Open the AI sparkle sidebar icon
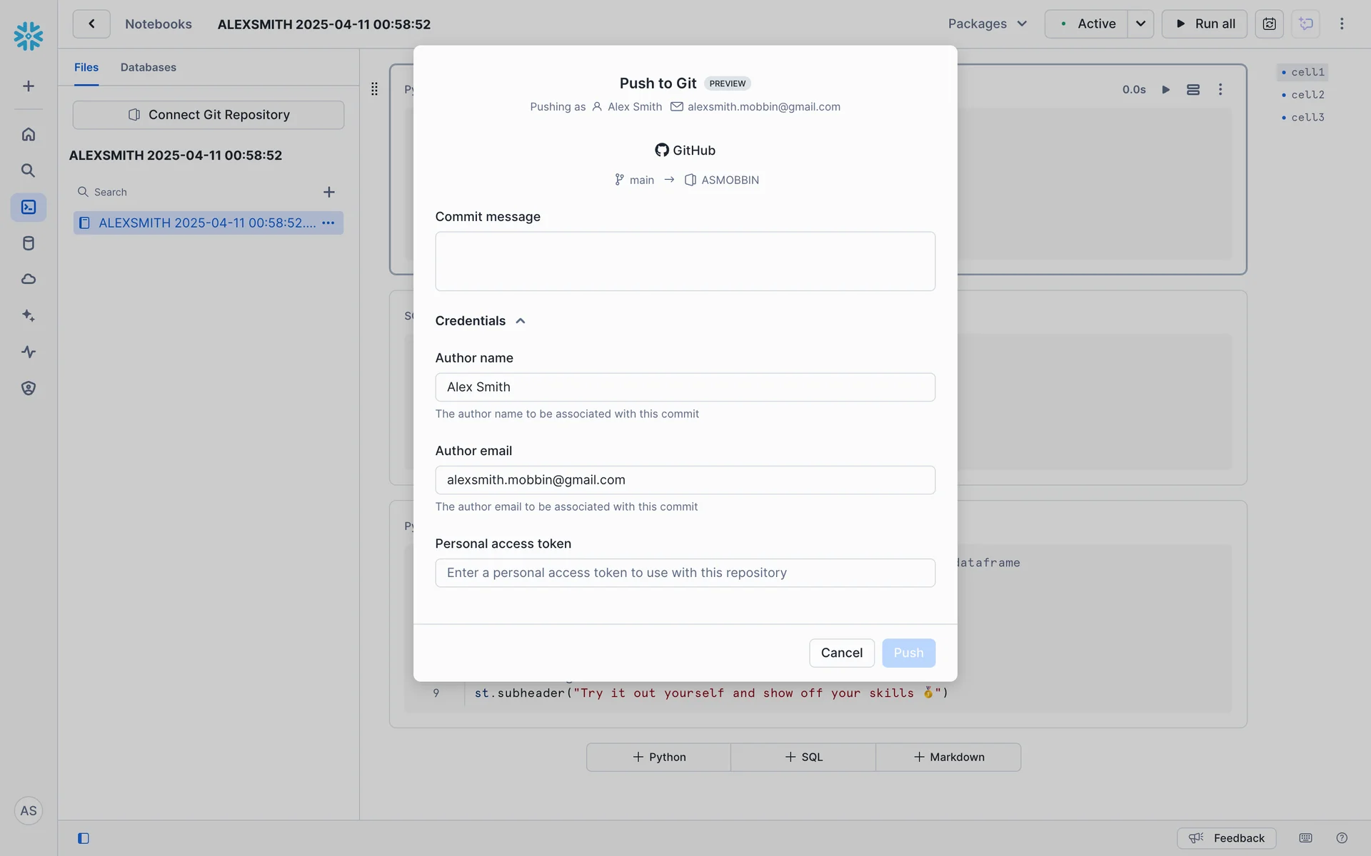1371x856 pixels. pos(29,315)
